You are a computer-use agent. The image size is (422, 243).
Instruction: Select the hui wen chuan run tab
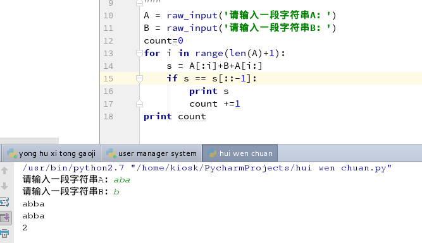(240, 153)
